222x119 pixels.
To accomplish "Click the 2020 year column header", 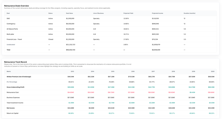I will pyautogui.click(x=213, y=71).
